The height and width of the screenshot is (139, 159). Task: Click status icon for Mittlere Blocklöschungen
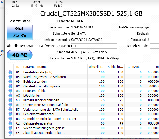10,100
